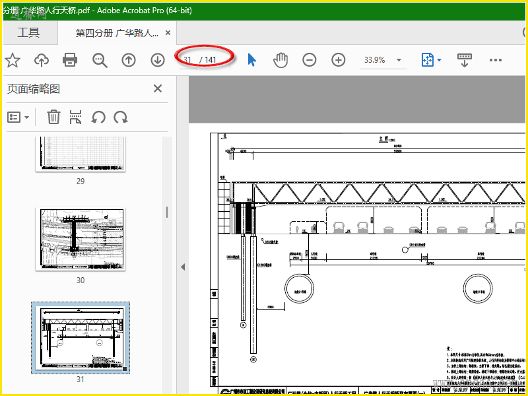Click the page number input field
Viewport: 528px width, 396px height.
[187, 60]
